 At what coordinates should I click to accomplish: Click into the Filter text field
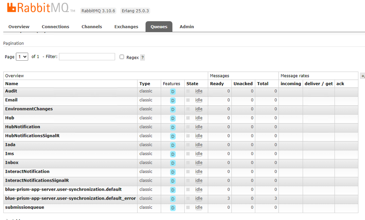click(87, 57)
